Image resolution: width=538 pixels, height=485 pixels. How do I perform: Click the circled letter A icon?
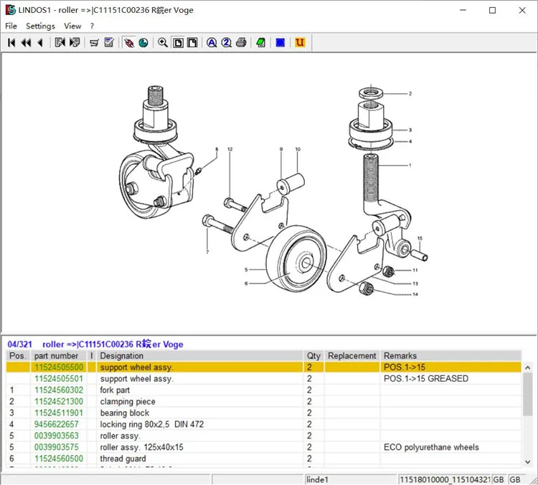click(212, 43)
